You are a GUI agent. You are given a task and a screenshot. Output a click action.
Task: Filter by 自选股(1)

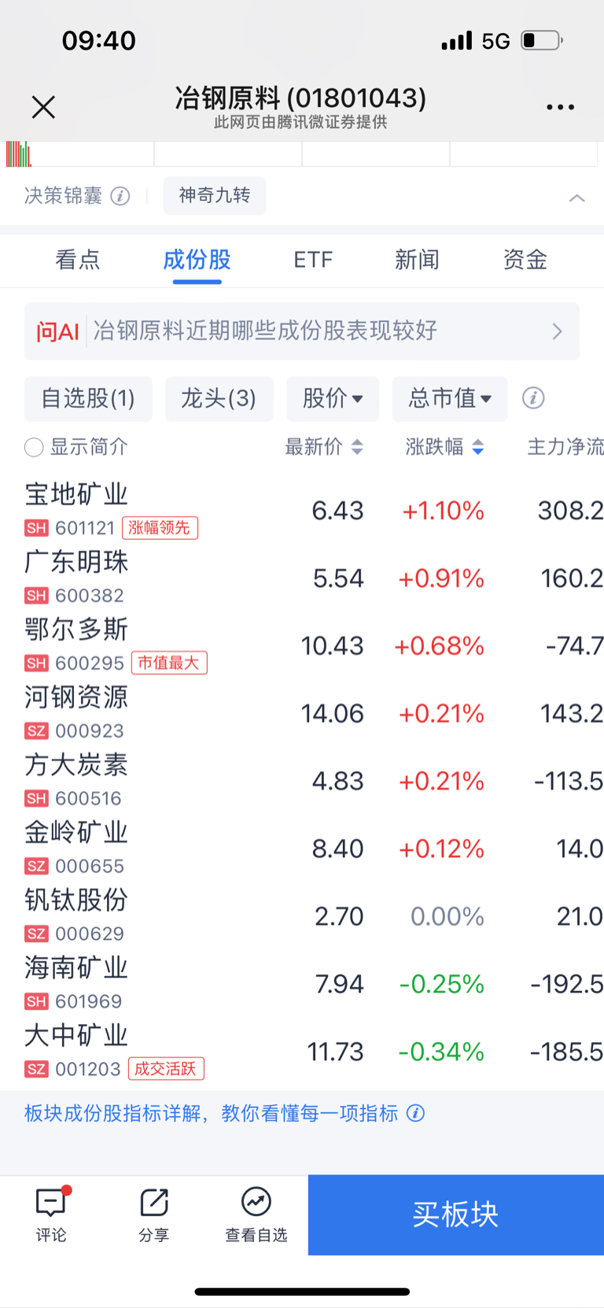[x=88, y=398]
